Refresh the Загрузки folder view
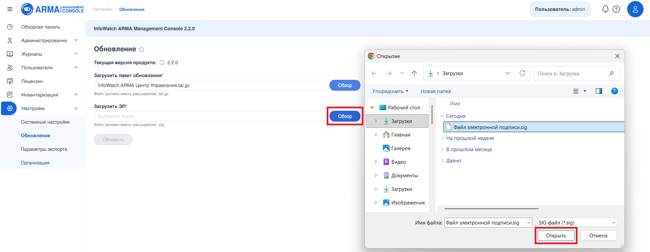 [522, 73]
